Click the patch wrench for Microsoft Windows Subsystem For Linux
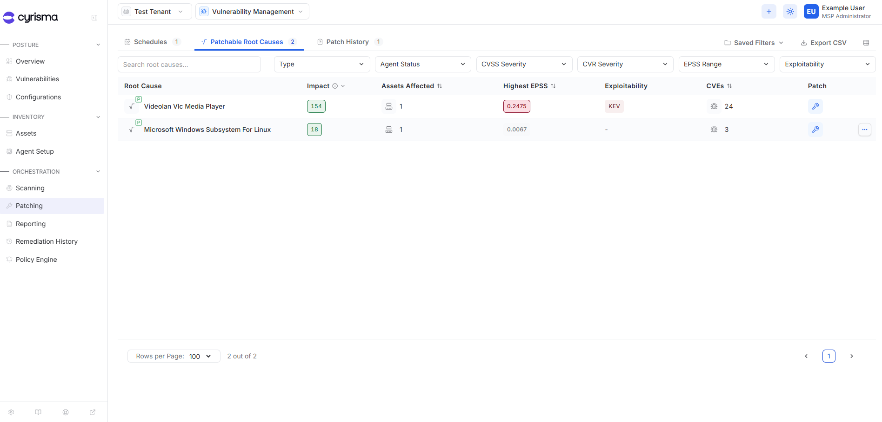Viewport: 882px width, 422px height. pyautogui.click(x=815, y=130)
